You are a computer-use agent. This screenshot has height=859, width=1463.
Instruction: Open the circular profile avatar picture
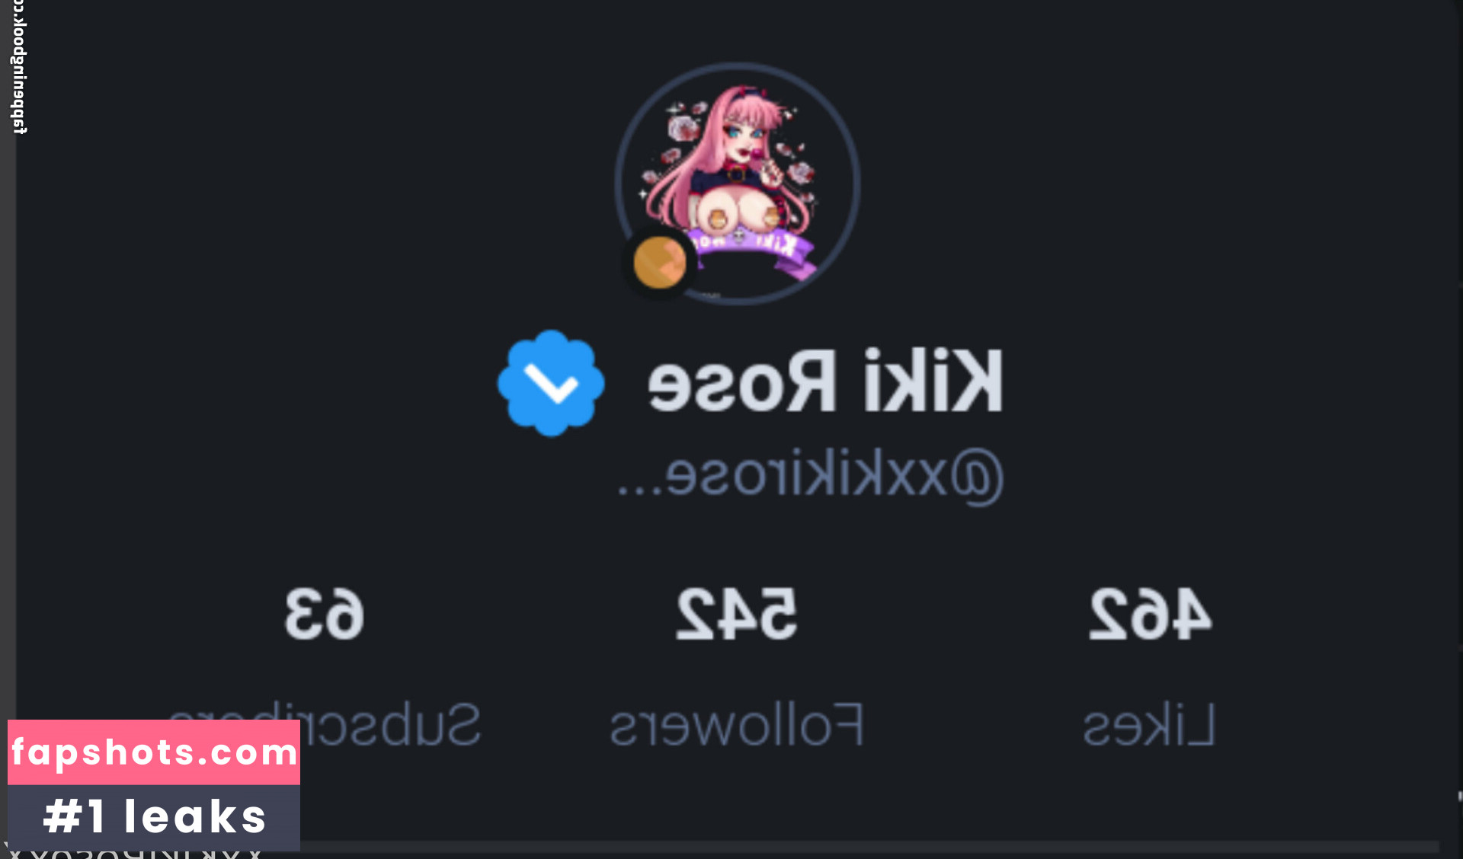[x=738, y=184]
